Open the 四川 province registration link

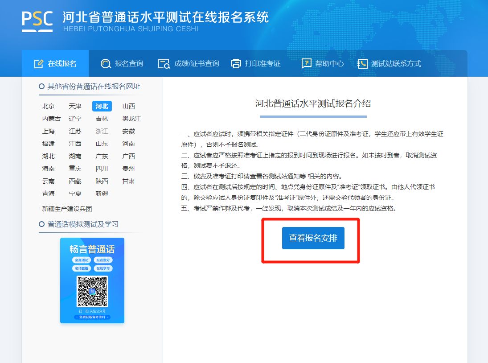[x=102, y=169]
